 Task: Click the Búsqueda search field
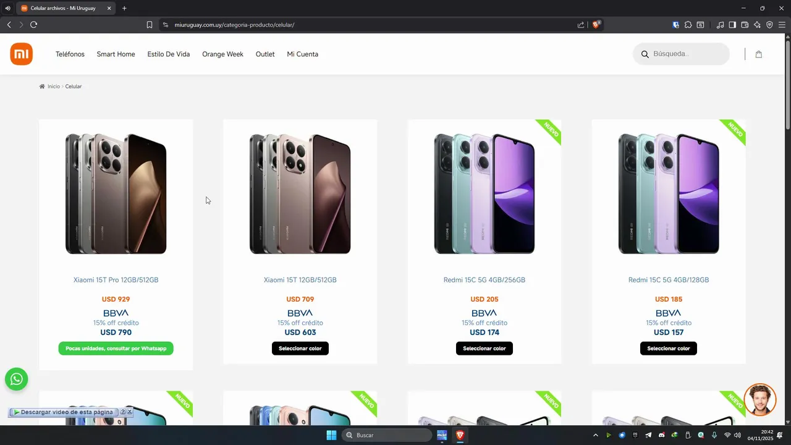tap(681, 54)
